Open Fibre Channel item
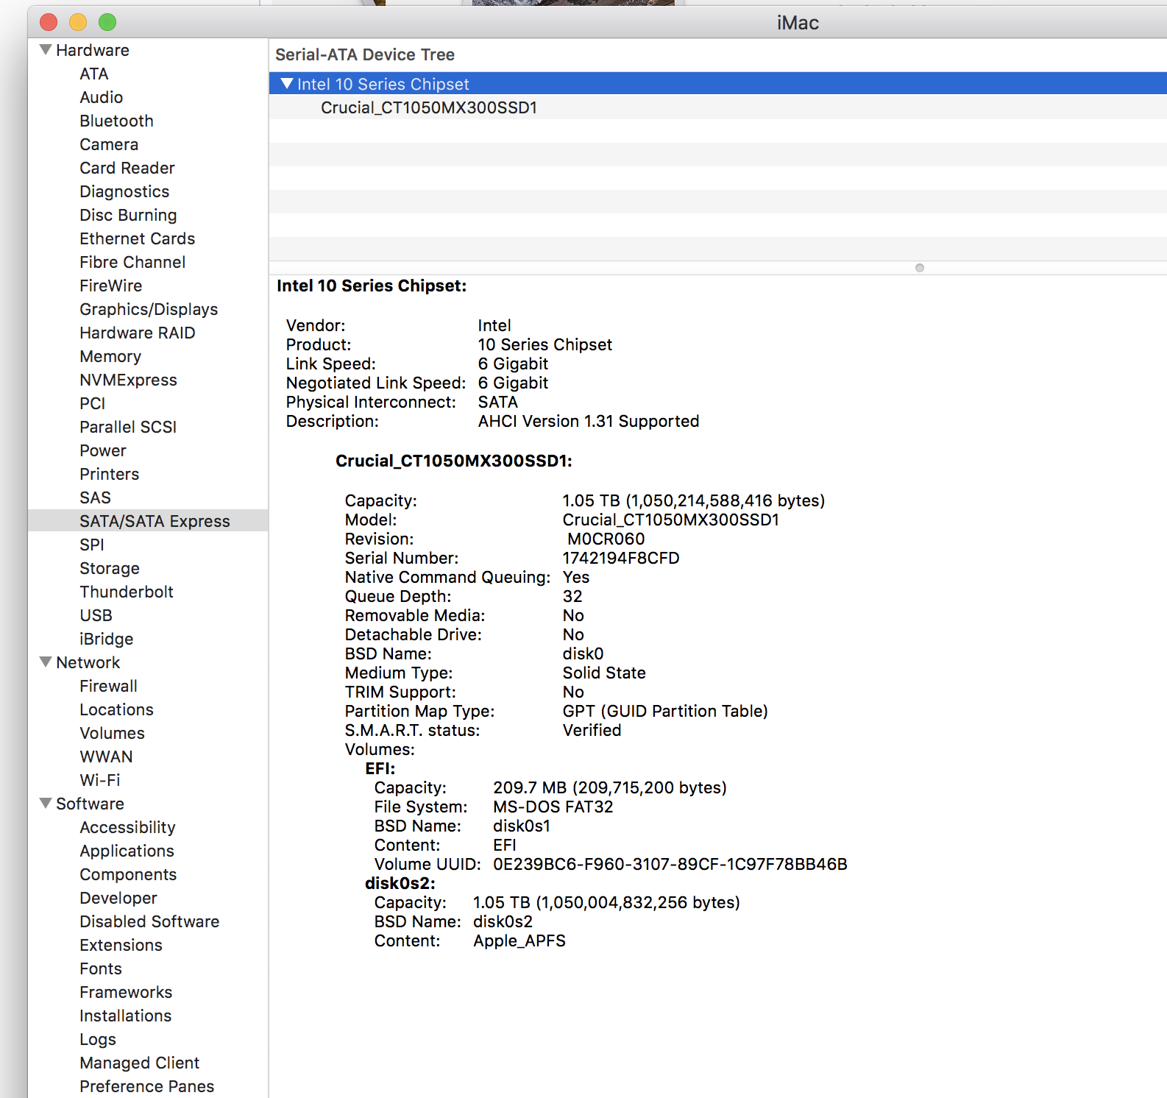This screenshot has width=1167, height=1098. click(x=132, y=262)
